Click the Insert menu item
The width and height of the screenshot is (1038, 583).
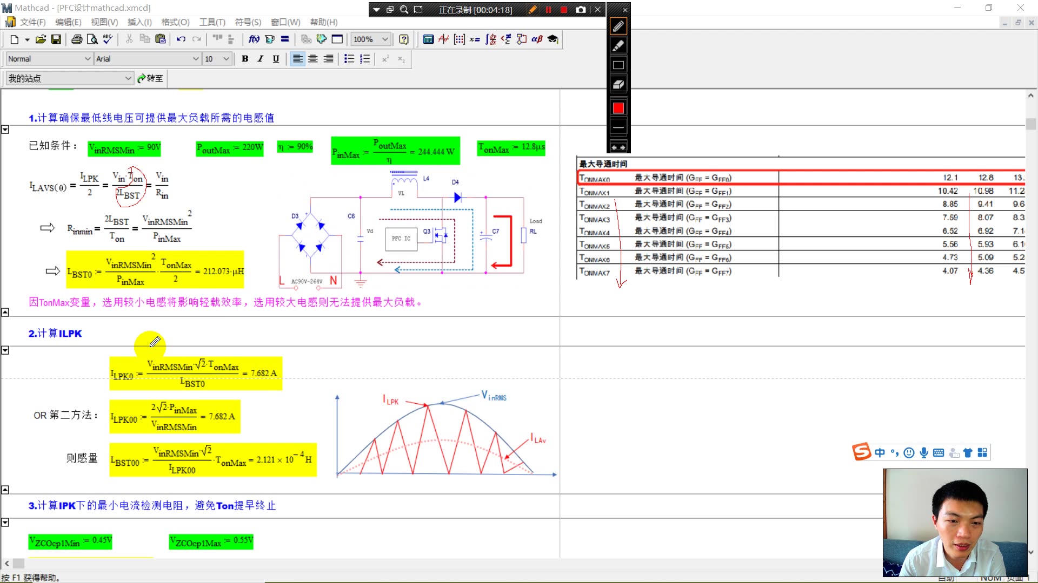[139, 22]
